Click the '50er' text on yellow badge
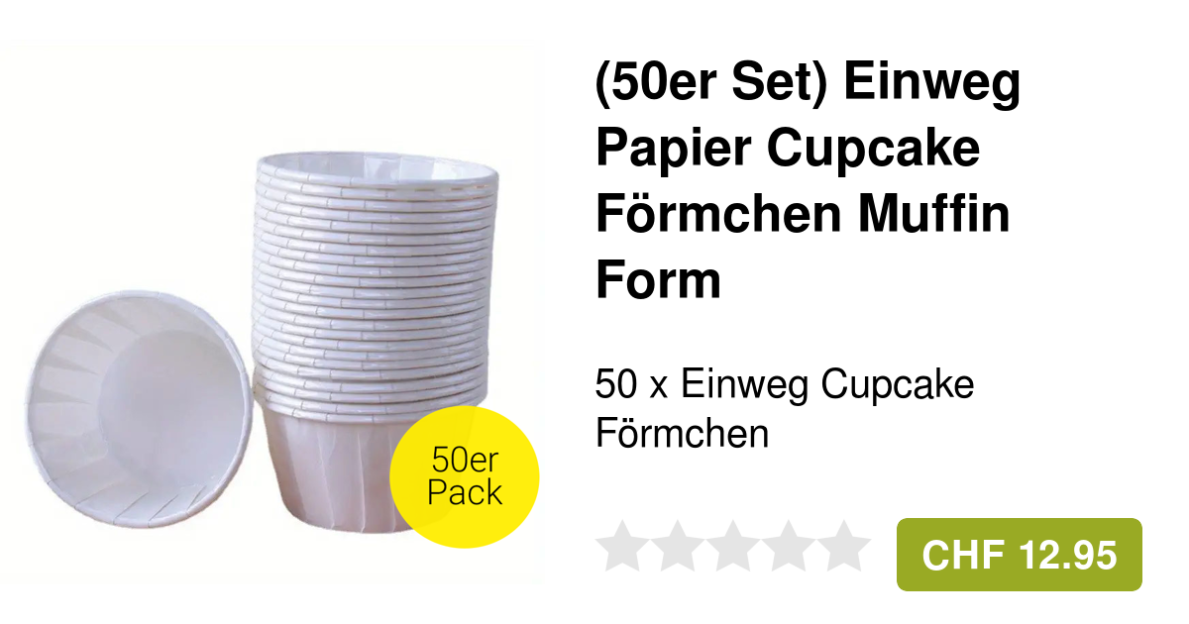 coord(466,460)
